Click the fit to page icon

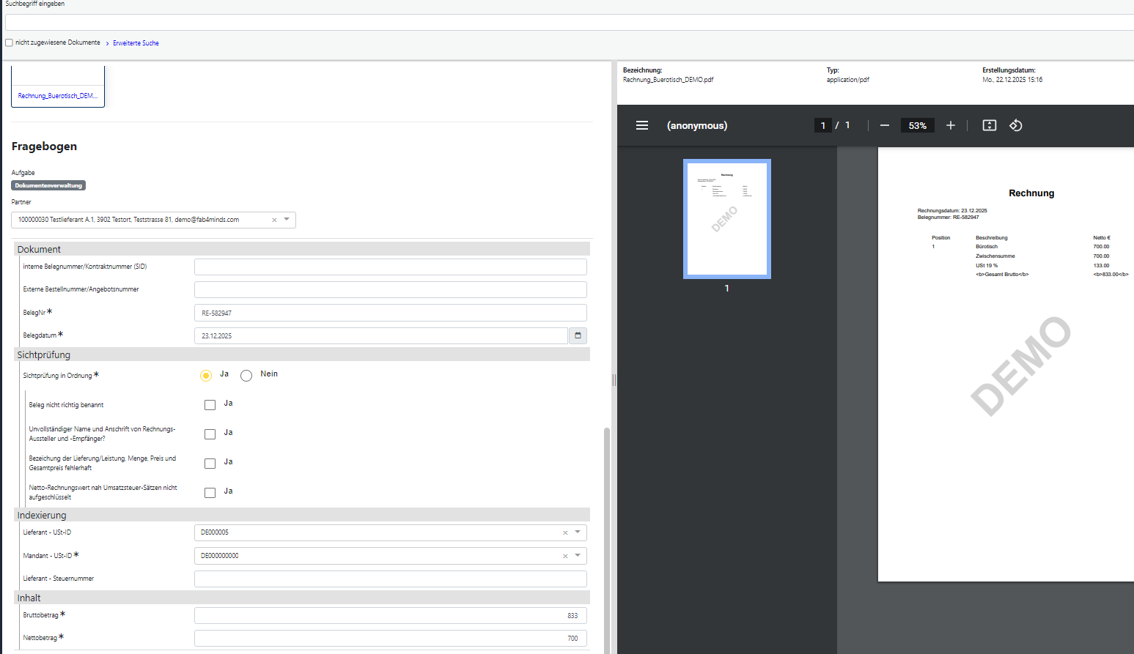coord(989,125)
